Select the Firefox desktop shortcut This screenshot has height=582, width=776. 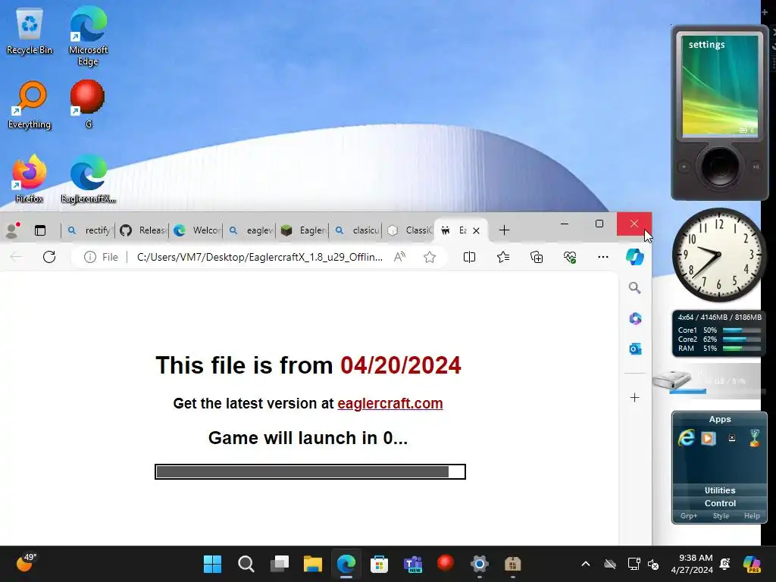point(30,179)
